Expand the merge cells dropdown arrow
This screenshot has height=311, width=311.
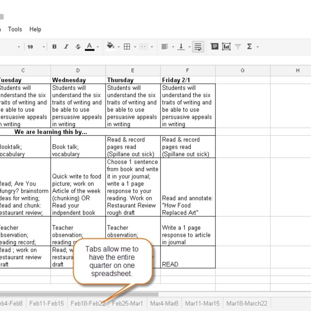click(152, 47)
